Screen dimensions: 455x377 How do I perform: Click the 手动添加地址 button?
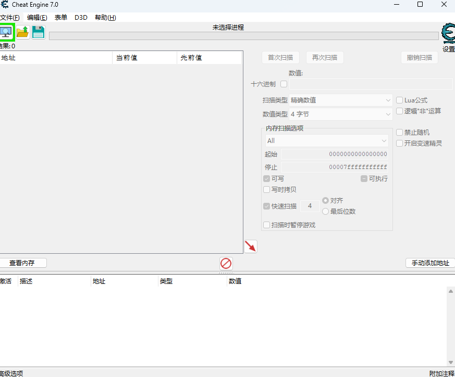tap(431, 263)
